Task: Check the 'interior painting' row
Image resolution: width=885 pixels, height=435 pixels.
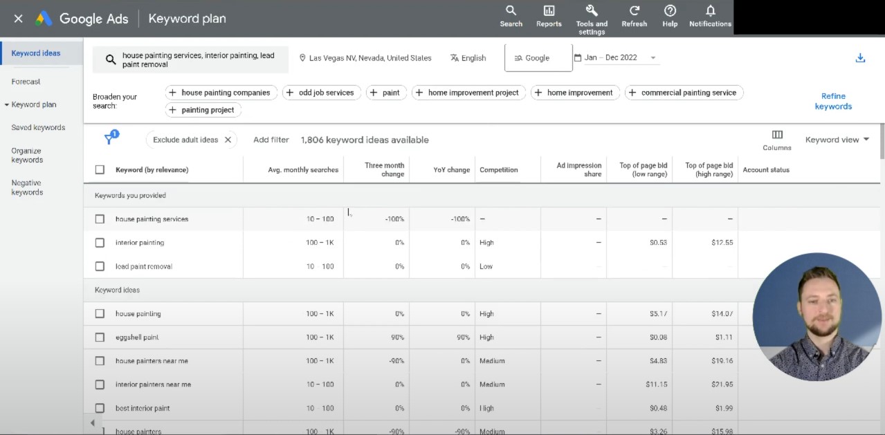Action: click(100, 243)
